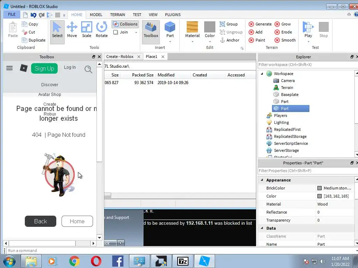Open the Play dropdown arrow
358x268 pixels.
pyautogui.click(x=308, y=42)
